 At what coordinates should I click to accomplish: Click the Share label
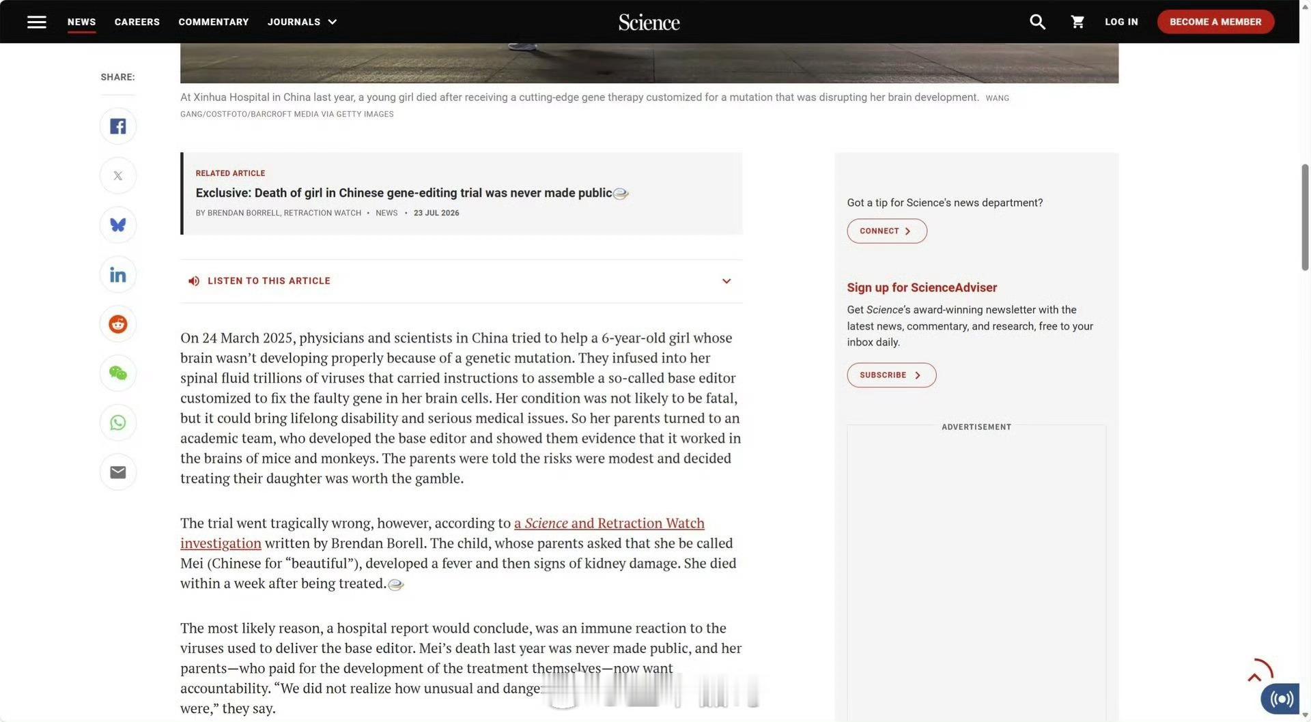tap(117, 77)
